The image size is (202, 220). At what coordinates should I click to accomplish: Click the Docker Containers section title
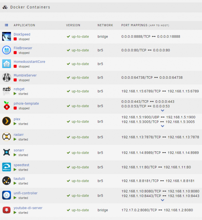(30, 7)
